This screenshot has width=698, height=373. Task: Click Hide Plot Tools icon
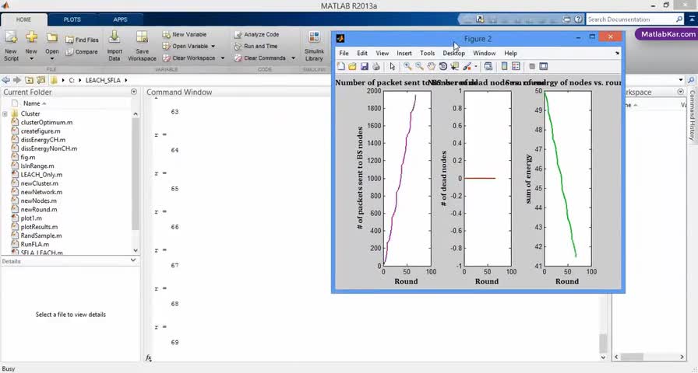pos(532,67)
